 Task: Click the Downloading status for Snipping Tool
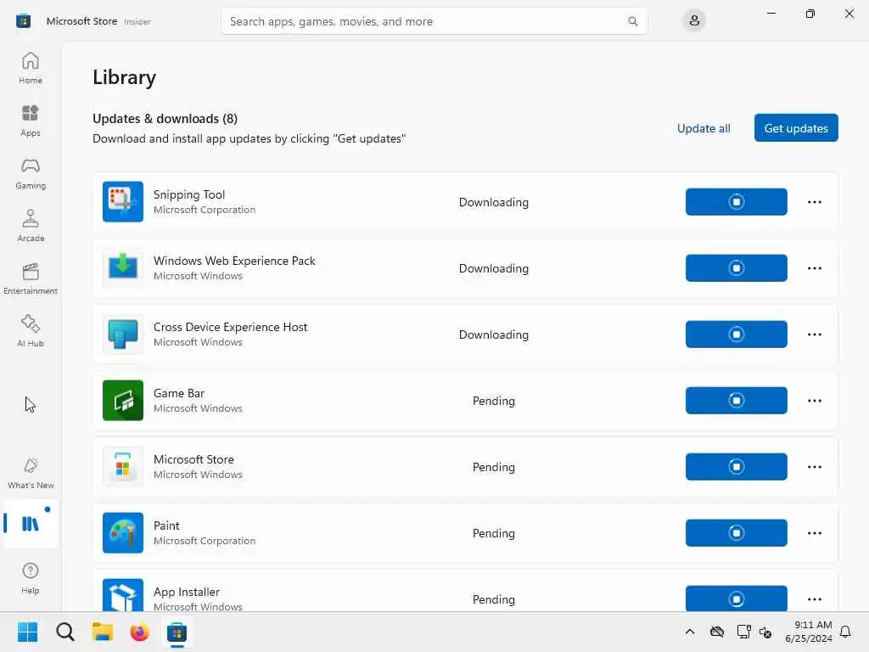tap(493, 202)
